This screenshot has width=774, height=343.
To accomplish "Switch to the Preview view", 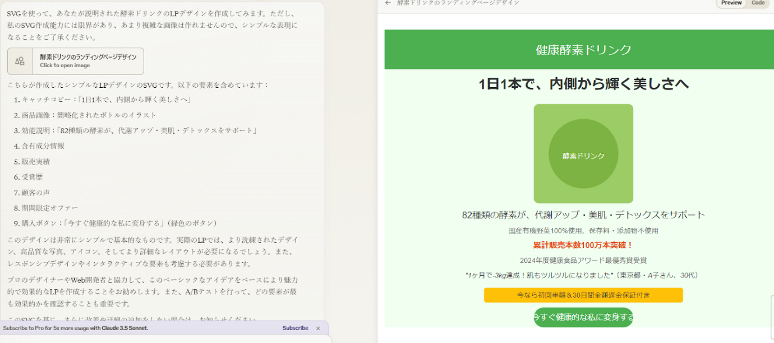I will (x=731, y=3).
